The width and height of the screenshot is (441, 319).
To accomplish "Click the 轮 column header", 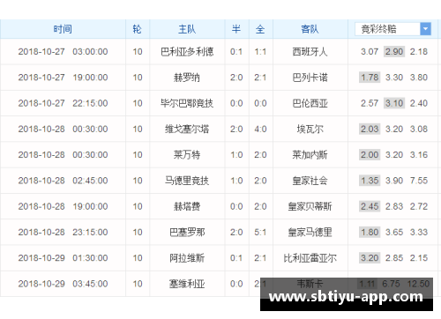I will point(138,29).
